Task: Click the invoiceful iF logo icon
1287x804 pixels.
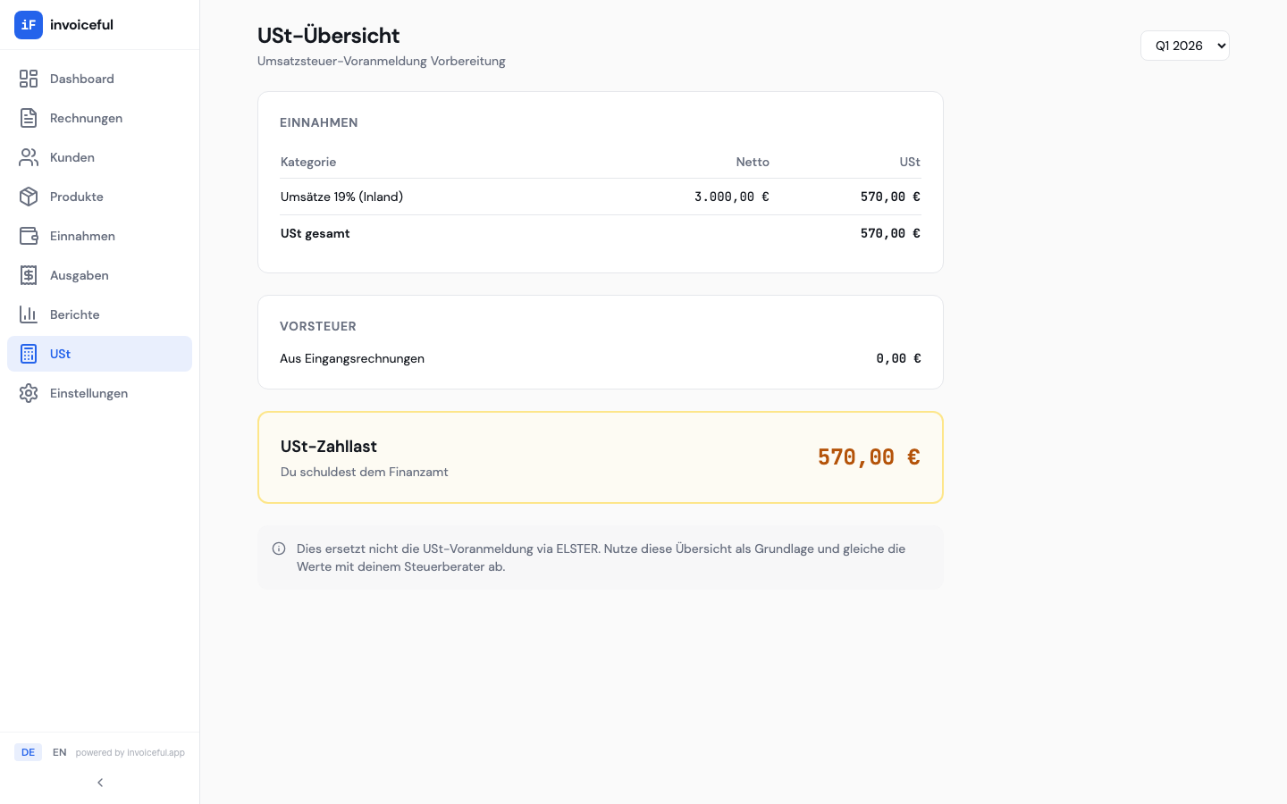Action: 29,25
